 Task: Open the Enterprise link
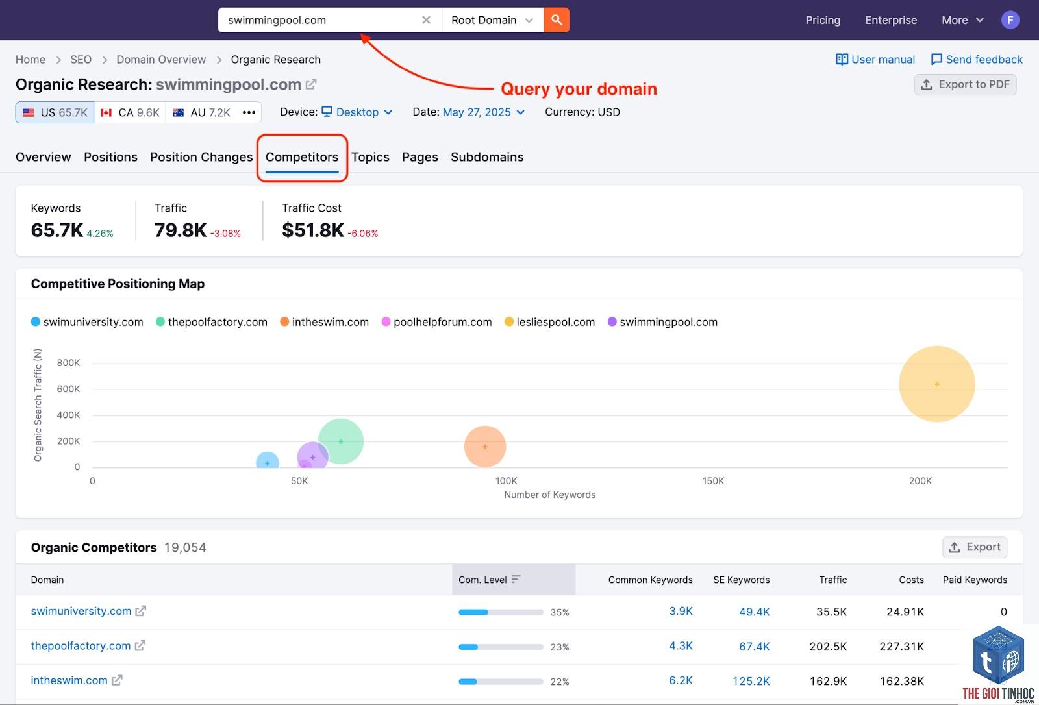pos(891,20)
